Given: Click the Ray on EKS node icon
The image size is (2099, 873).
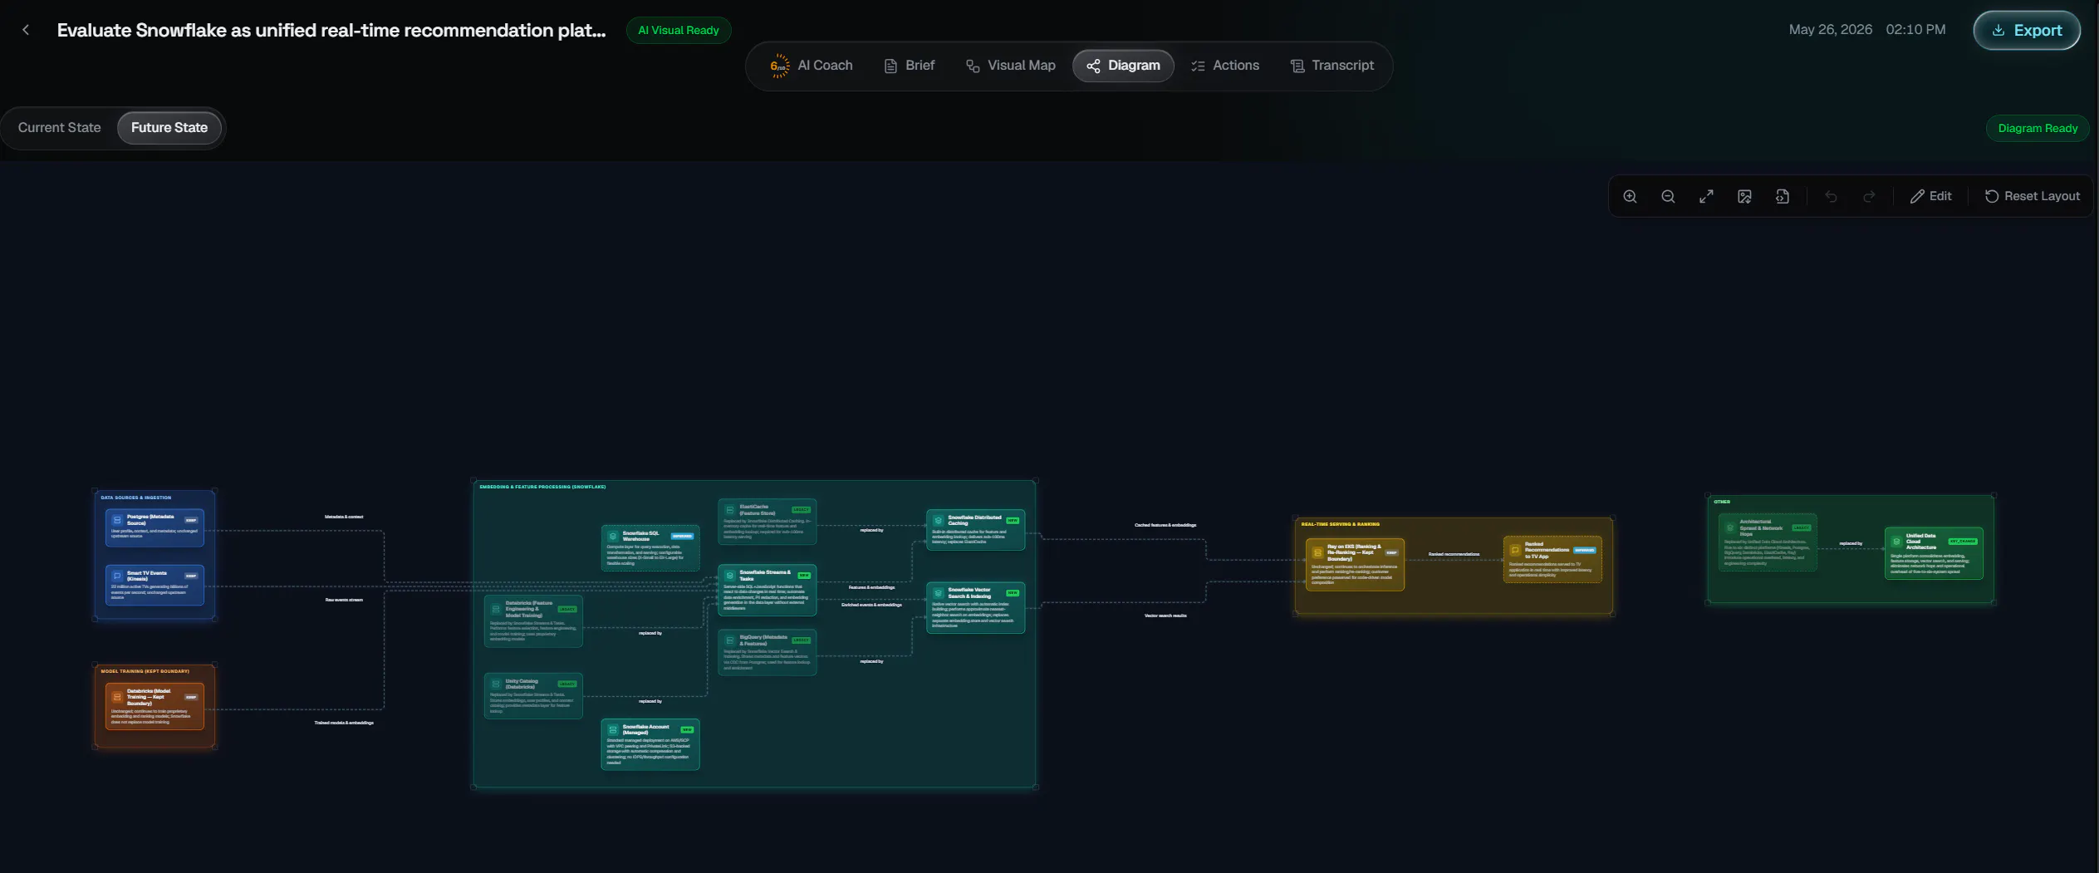Looking at the screenshot, I should point(1317,552).
